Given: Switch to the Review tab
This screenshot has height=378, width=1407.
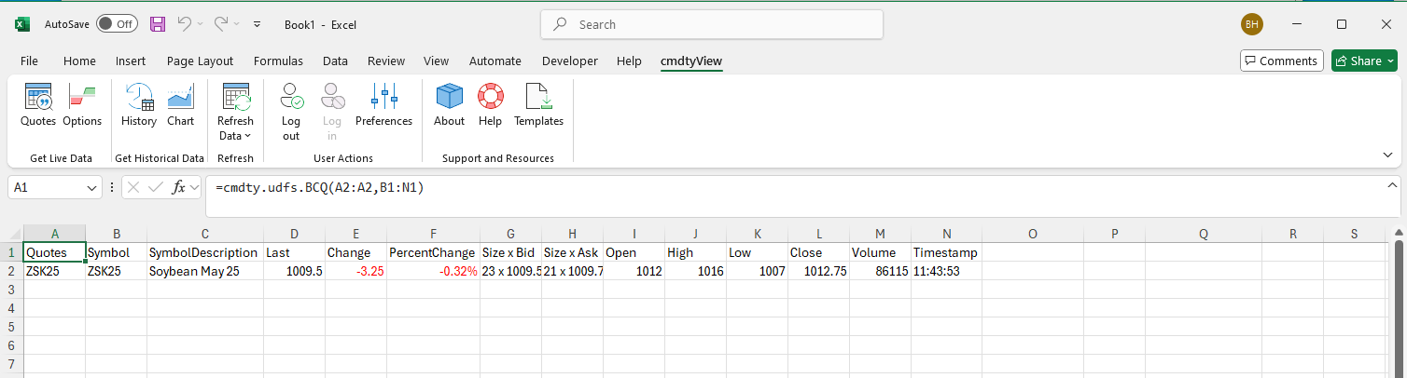Looking at the screenshot, I should (x=386, y=61).
